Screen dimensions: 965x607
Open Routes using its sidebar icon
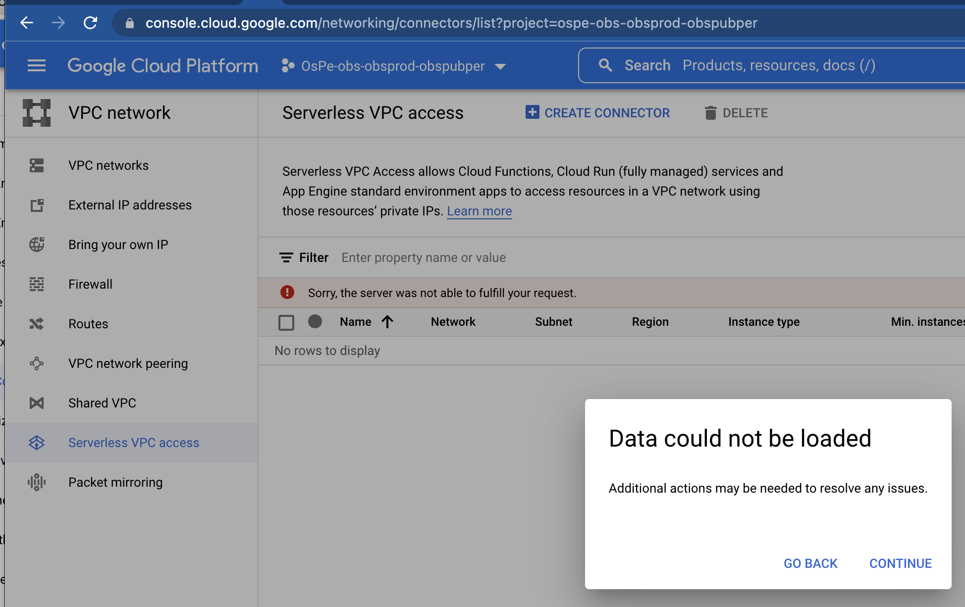[x=37, y=324]
